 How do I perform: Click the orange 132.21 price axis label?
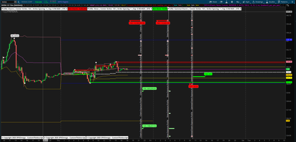coord(289,75)
